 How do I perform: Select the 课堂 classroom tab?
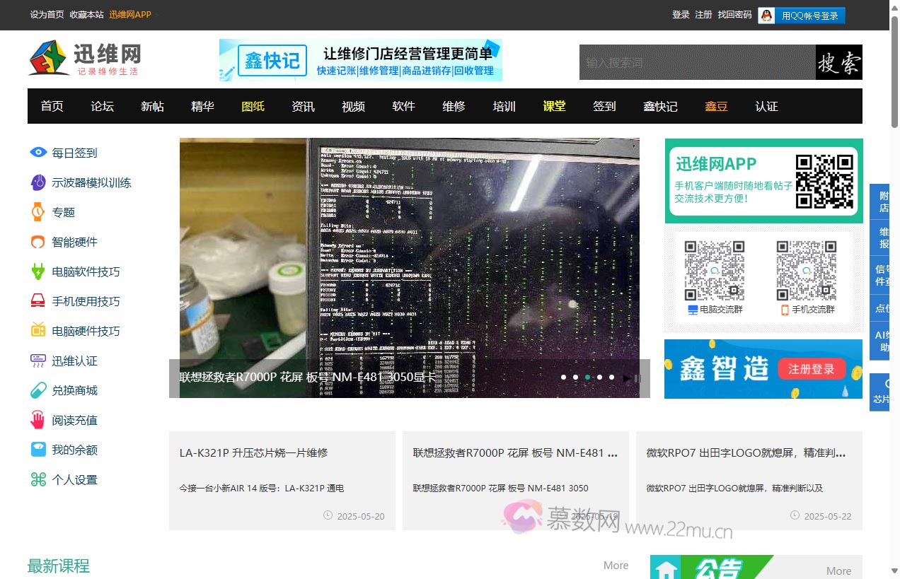click(554, 106)
